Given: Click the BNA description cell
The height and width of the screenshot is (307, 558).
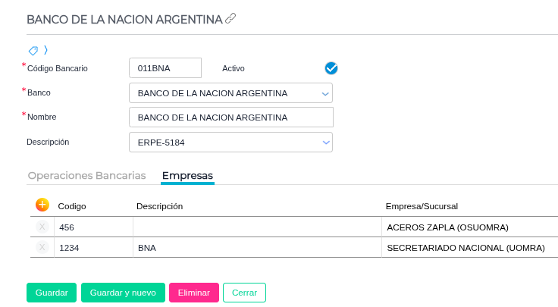Looking at the screenshot, I should pyautogui.click(x=257, y=247).
